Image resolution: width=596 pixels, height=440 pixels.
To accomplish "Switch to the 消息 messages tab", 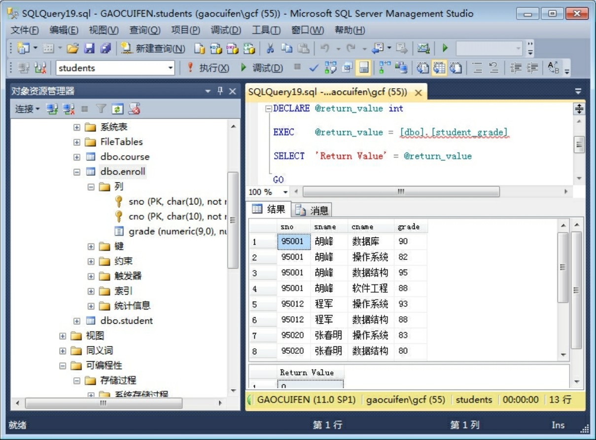I will (x=313, y=210).
